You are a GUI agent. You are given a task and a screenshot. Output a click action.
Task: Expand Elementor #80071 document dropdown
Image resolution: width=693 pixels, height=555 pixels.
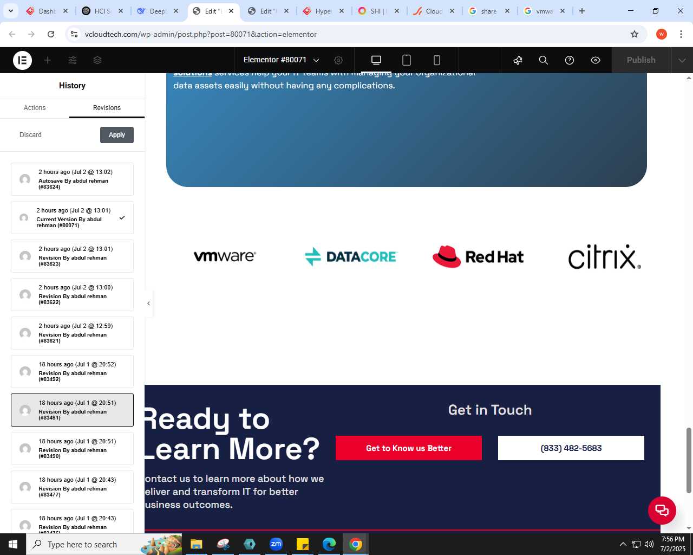pyautogui.click(x=281, y=60)
